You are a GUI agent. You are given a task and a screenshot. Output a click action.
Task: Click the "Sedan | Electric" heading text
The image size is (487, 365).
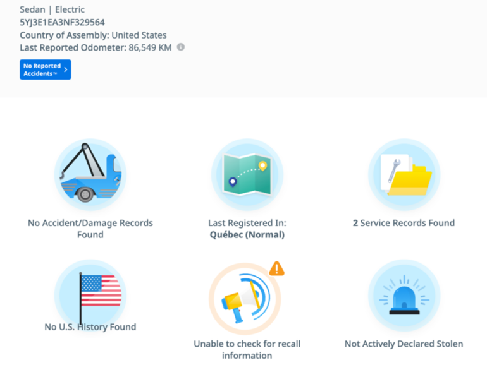[x=52, y=9]
